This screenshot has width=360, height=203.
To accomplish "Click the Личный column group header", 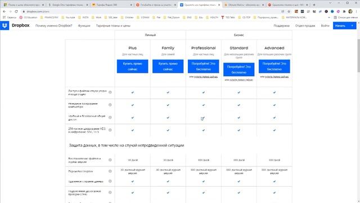I will (x=150, y=35).
